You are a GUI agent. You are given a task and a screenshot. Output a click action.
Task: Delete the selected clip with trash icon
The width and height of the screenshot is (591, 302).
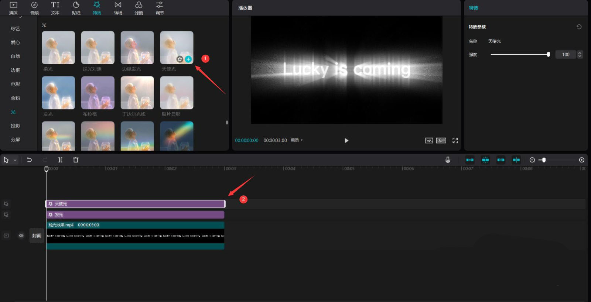click(x=76, y=160)
